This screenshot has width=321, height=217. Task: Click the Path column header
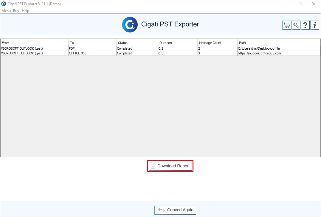click(x=279, y=43)
